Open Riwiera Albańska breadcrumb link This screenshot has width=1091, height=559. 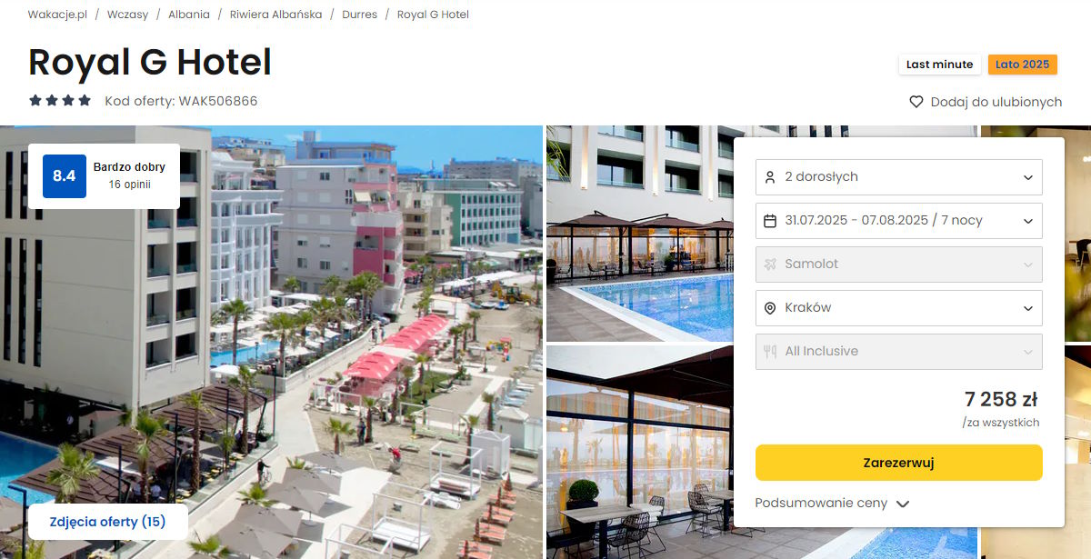[x=275, y=15]
